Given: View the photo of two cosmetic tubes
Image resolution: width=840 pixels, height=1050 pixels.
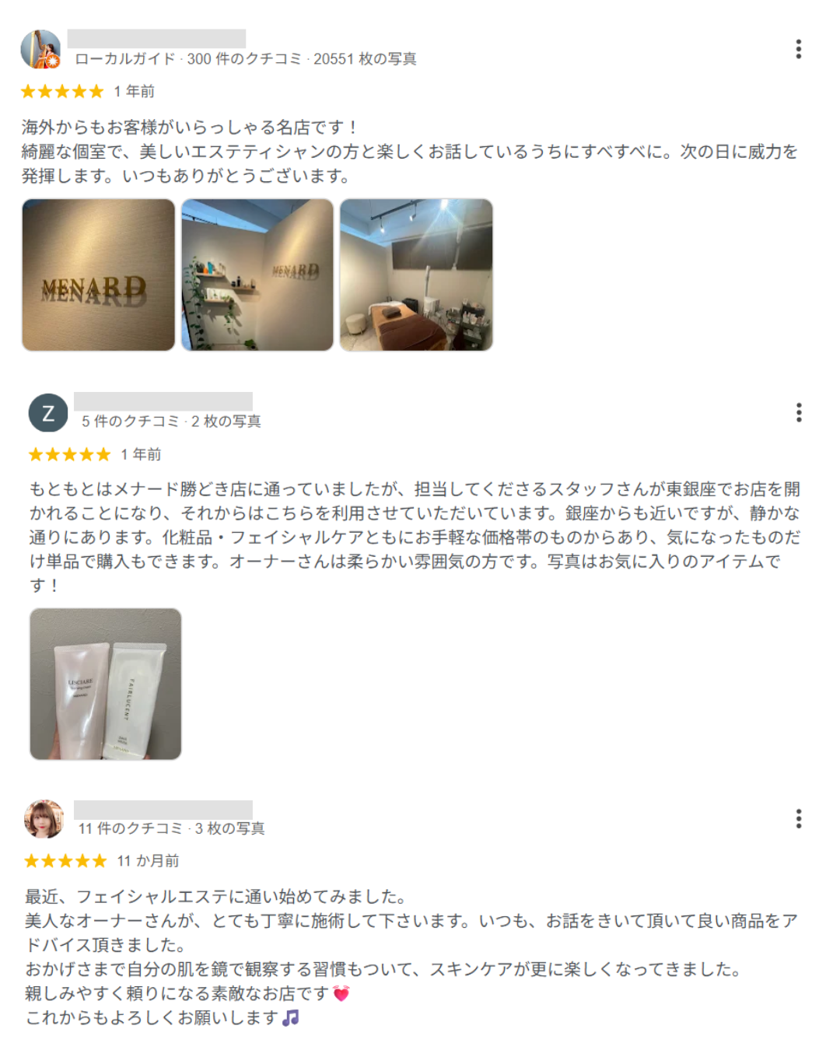Looking at the screenshot, I should pos(106,684).
